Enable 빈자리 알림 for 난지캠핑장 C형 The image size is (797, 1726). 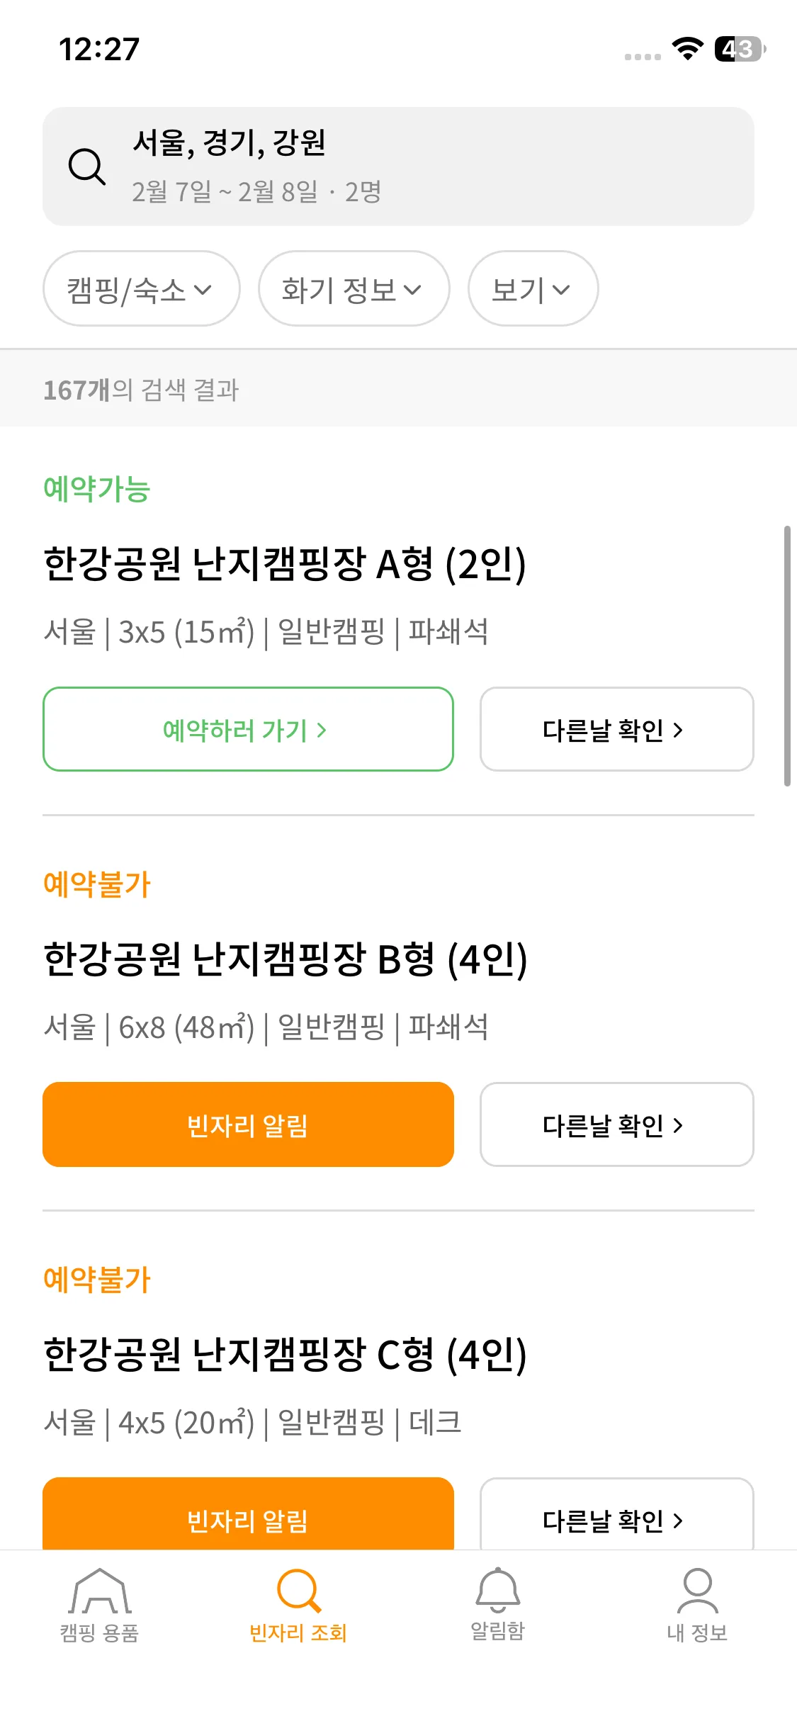click(248, 1516)
